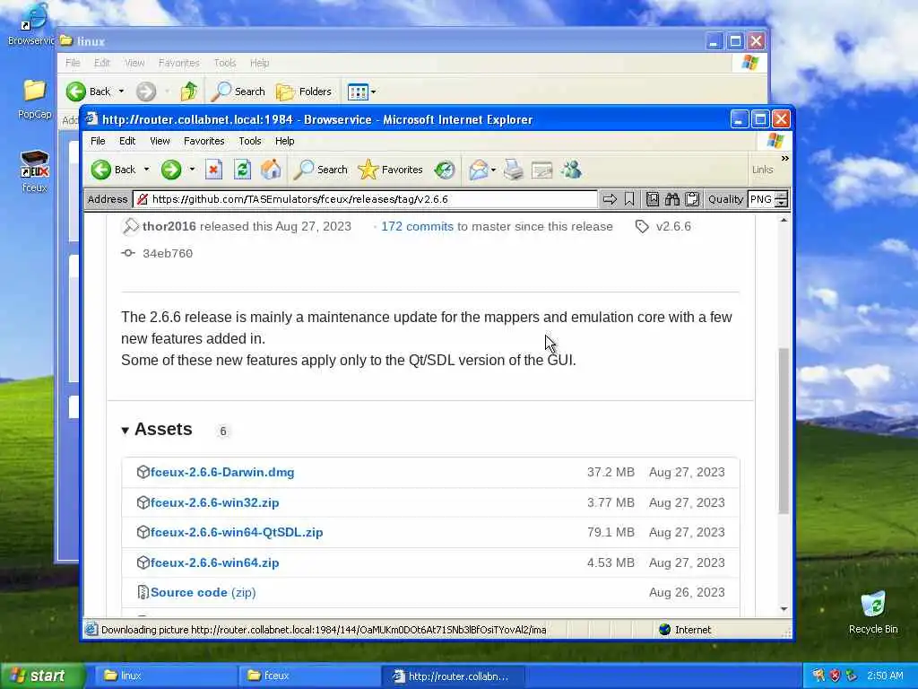Click the Forward arrow in Internet Explorer
The width and height of the screenshot is (918, 689).
[171, 170]
